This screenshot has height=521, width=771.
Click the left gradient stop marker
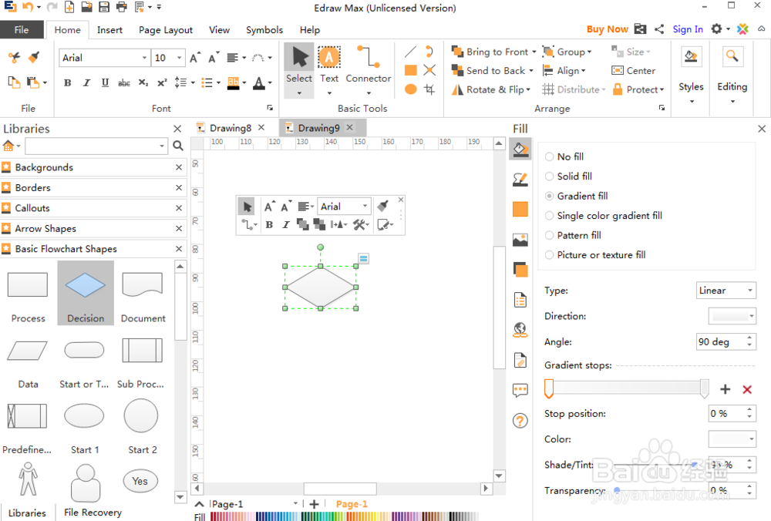pos(549,388)
